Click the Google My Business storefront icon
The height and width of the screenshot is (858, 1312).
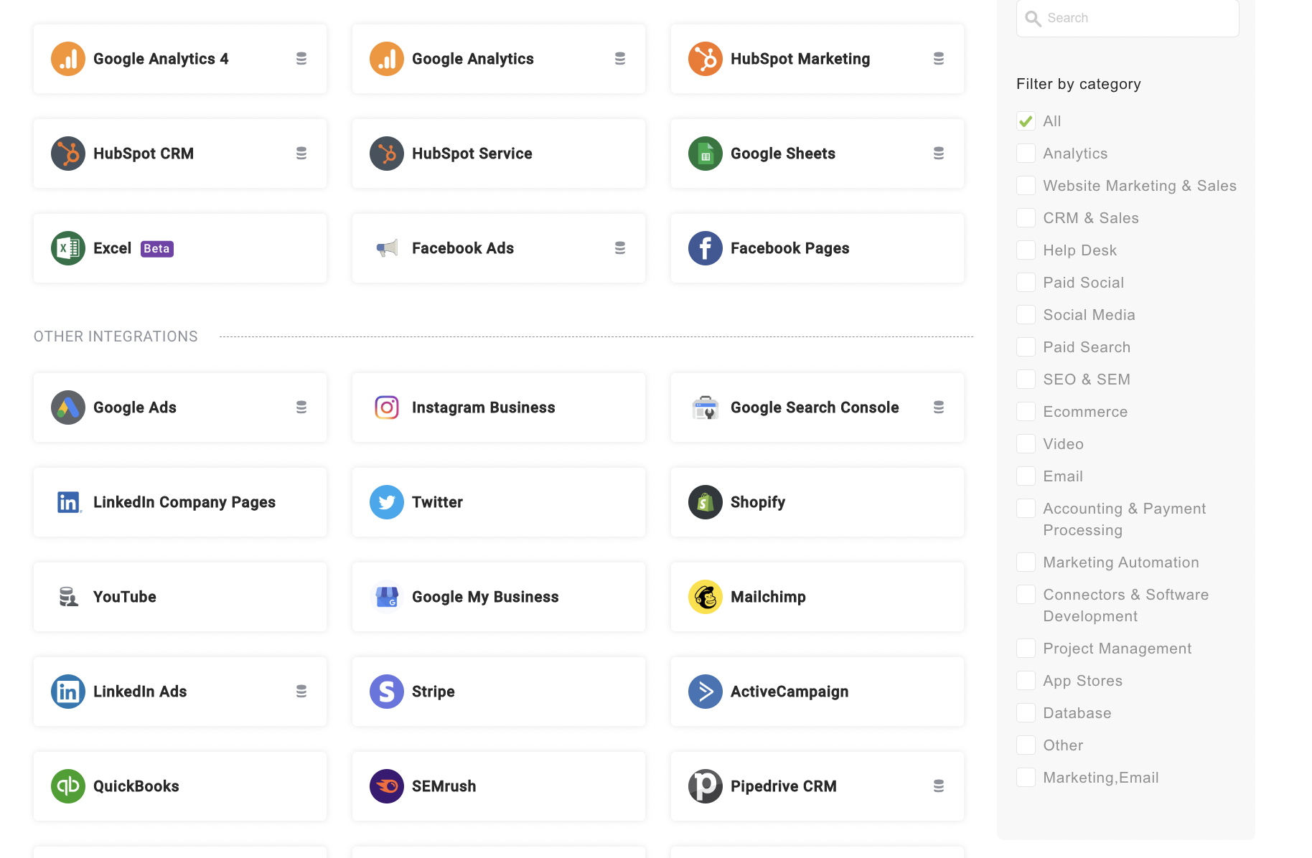click(x=387, y=597)
